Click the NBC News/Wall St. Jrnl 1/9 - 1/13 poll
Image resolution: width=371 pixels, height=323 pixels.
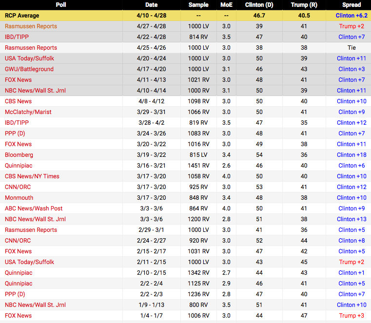coord(35,305)
